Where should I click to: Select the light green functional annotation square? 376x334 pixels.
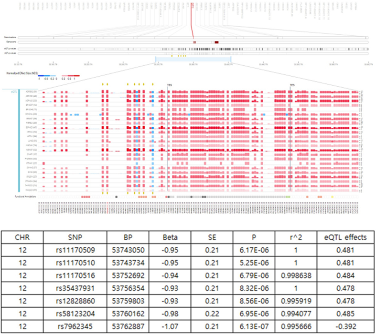[288, 197]
